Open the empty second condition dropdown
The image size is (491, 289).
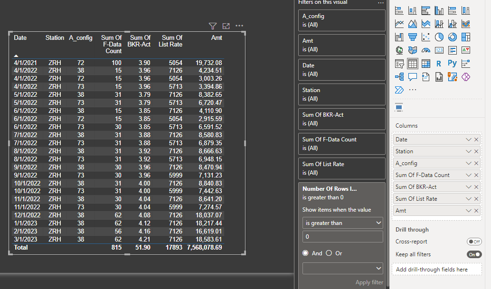coord(342,268)
